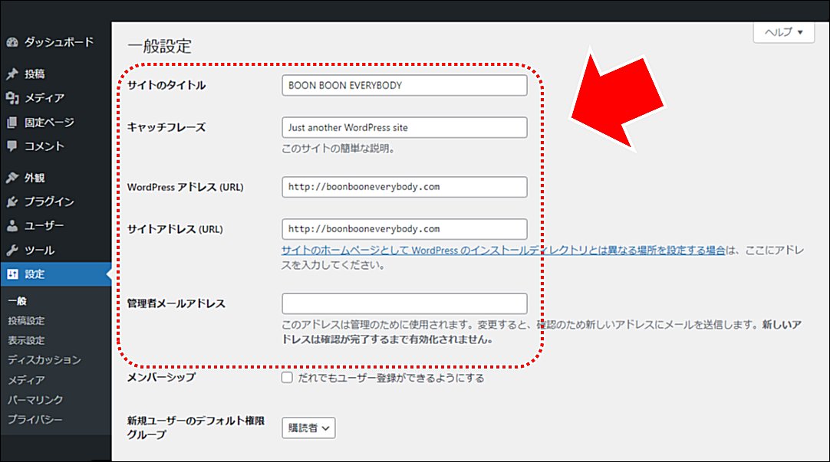
Task: Select プライバシー submenu
Action: point(35,419)
